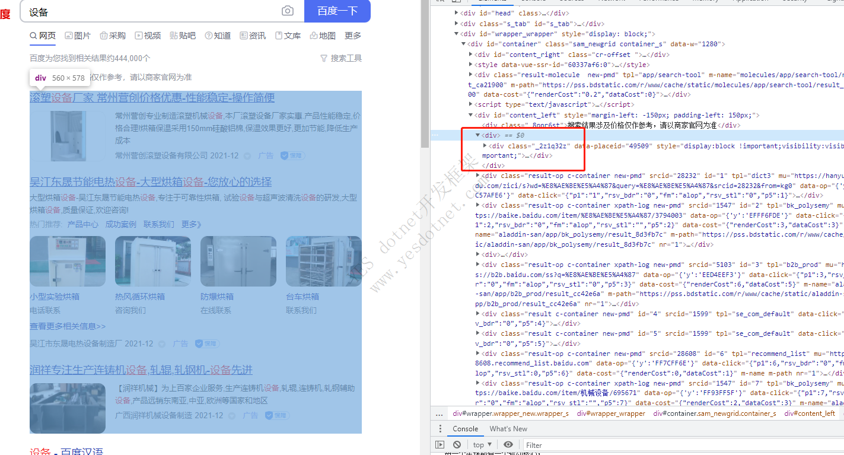The image size is (844, 455).
Task: Click the camera image-search icon
Action: coord(288,11)
